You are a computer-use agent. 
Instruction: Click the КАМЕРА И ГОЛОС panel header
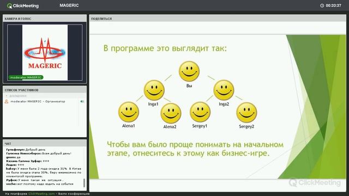pos(45,19)
